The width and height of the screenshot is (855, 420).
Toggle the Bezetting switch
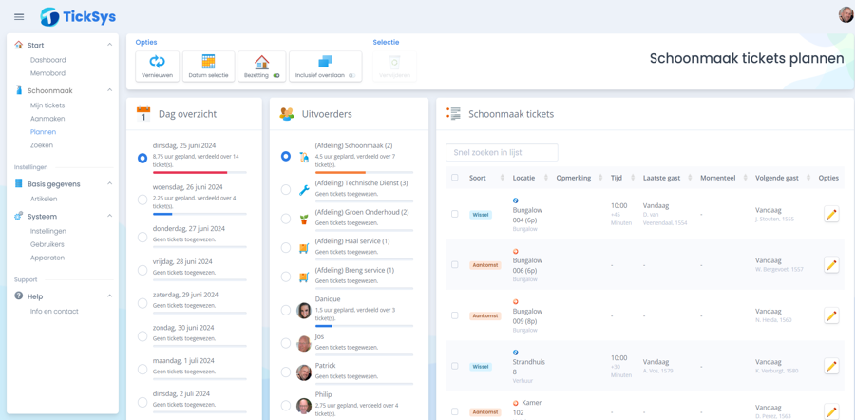click(275, 75)
